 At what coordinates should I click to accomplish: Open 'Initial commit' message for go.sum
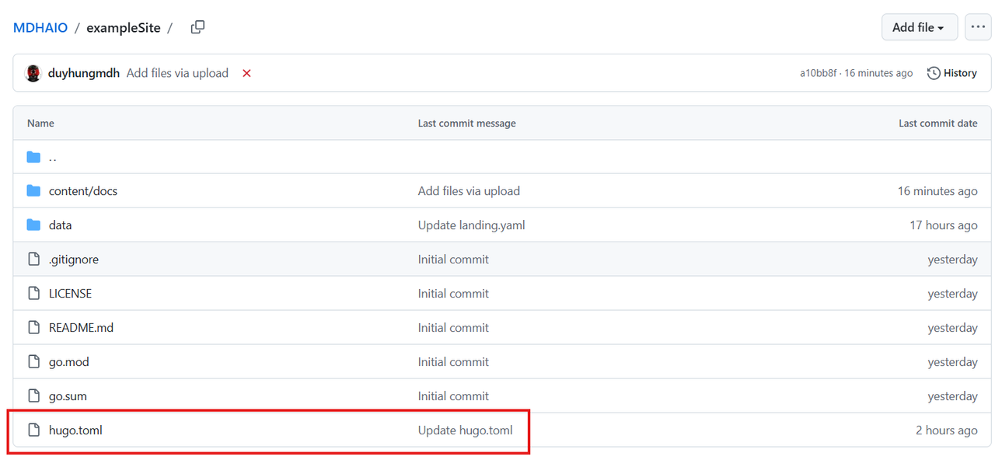point(453,396)
